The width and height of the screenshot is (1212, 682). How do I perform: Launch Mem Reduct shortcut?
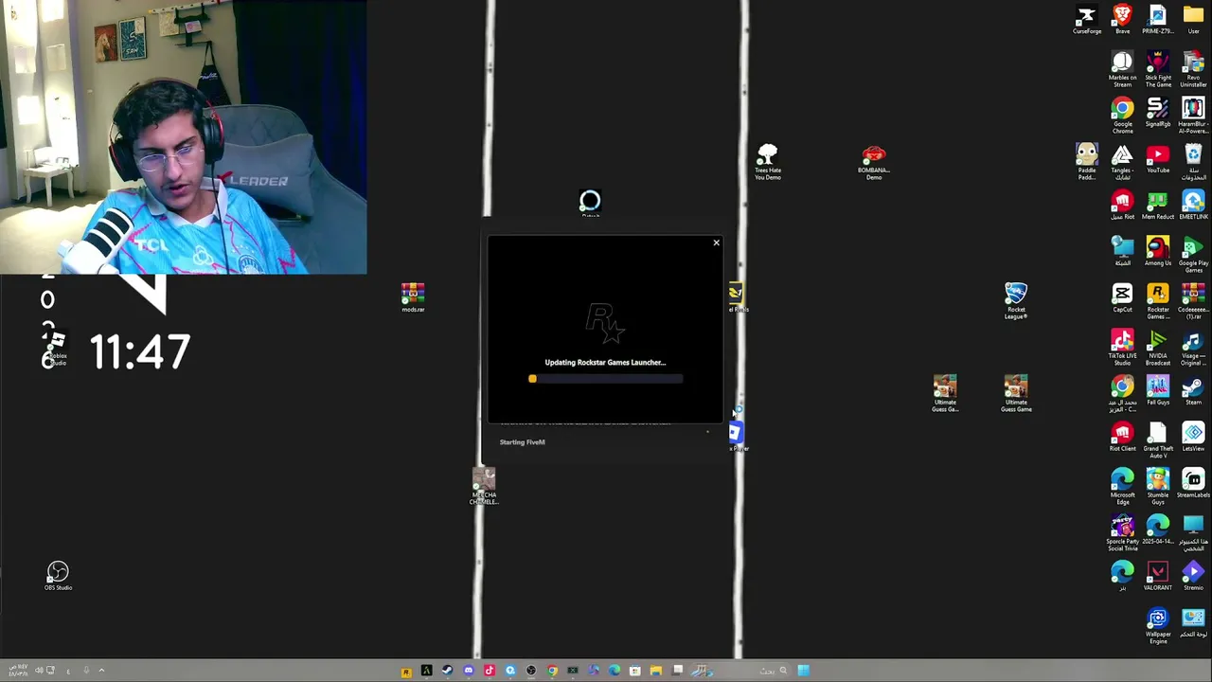click(1158, 206)
